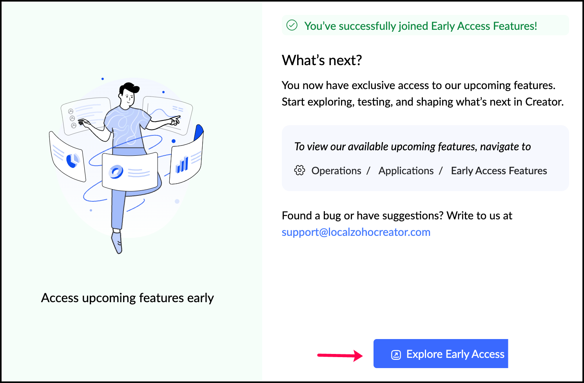Click the successfully joined banner message

pos(421,26)
